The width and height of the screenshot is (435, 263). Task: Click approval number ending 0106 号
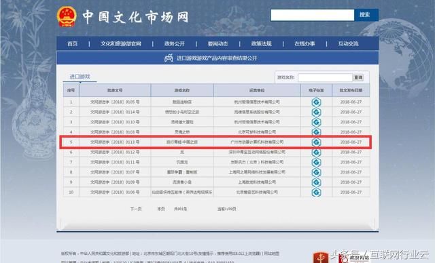click(115, 192)
